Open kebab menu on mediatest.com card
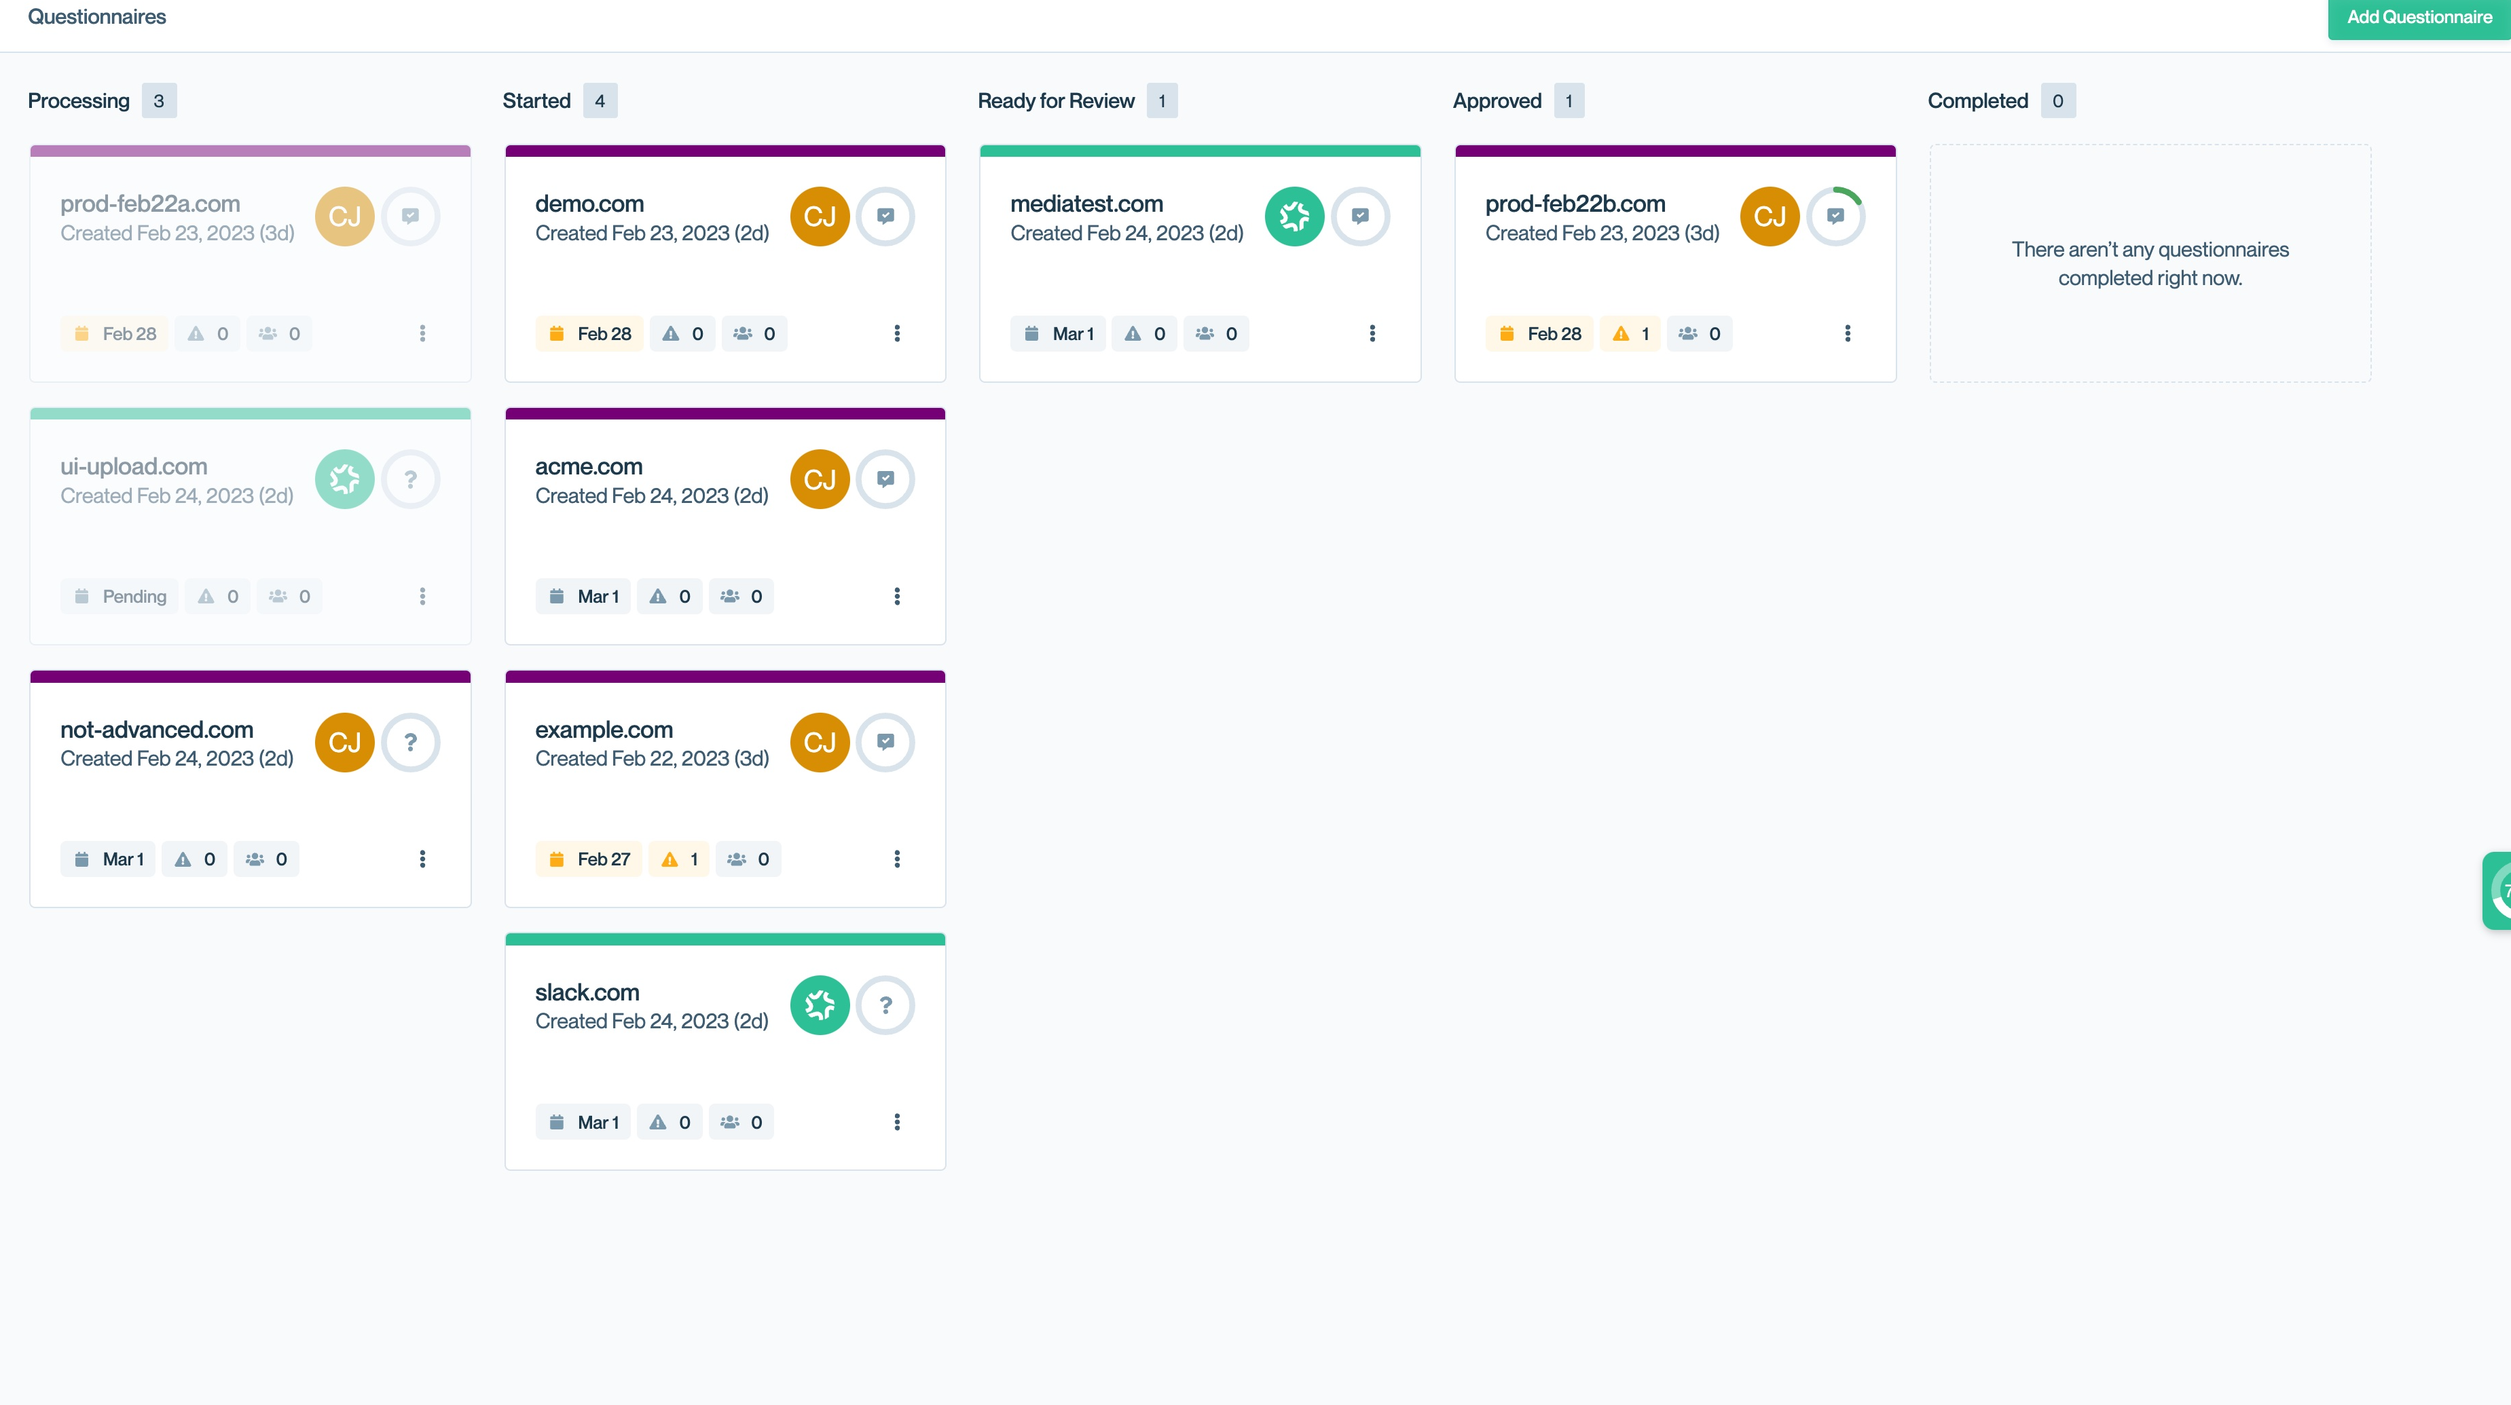The width and height of the screenshot is (2511, 1405). click(x=1372, y=333)
